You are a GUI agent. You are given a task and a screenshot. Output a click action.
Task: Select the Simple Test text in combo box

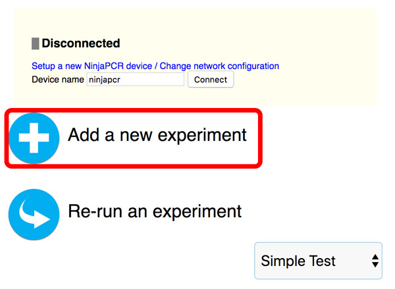[x=298, y=261]
